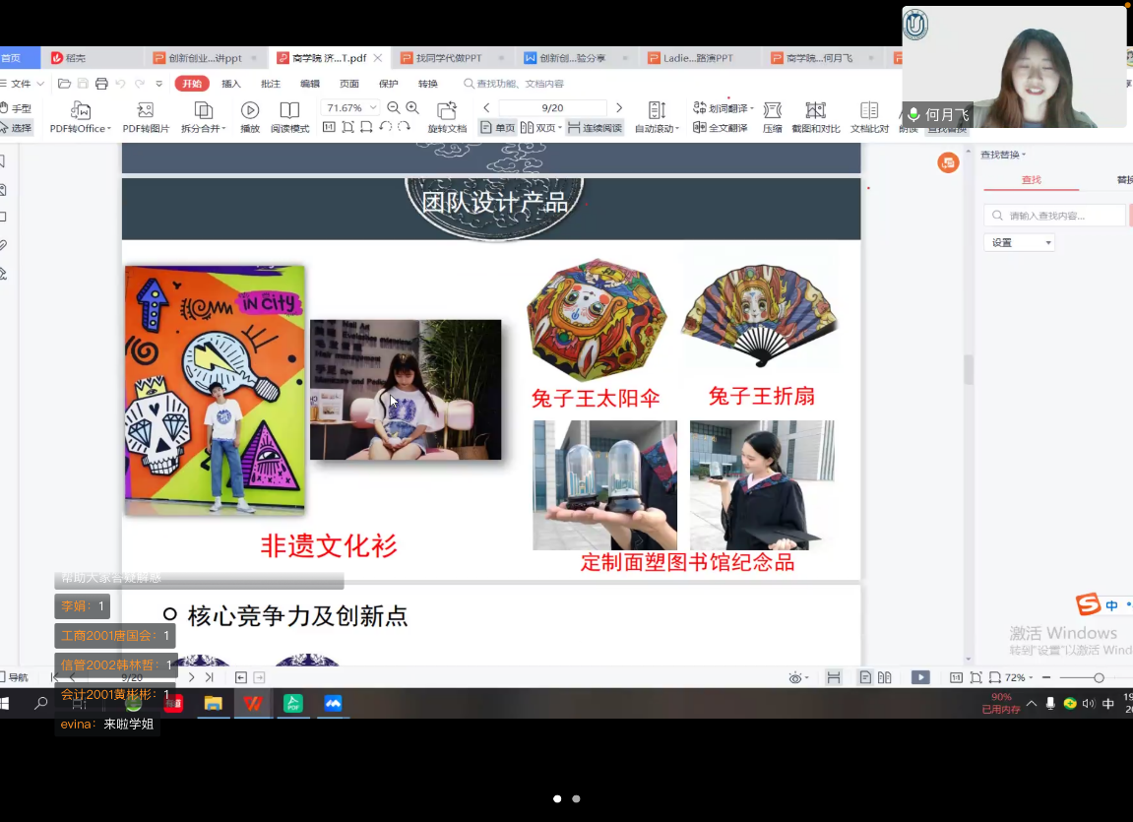
Task: Open the 插入 ribbon tab
Action: 231,84
